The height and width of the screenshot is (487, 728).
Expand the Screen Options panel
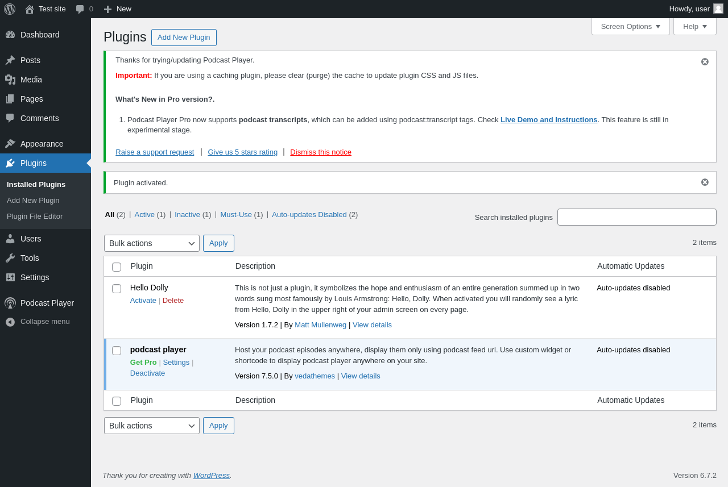(630, 26)
